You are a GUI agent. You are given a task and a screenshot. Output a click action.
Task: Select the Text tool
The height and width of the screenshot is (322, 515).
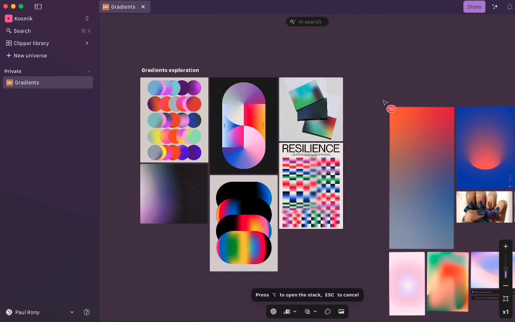coord(287,311)
